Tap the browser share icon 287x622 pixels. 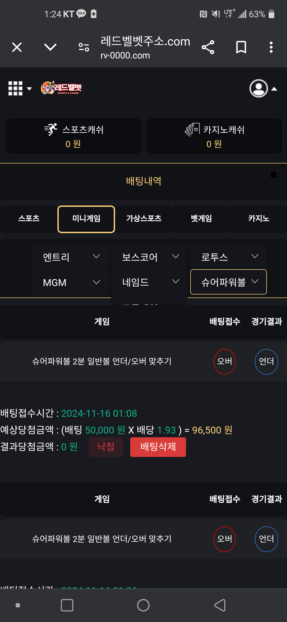coord(208,47)
